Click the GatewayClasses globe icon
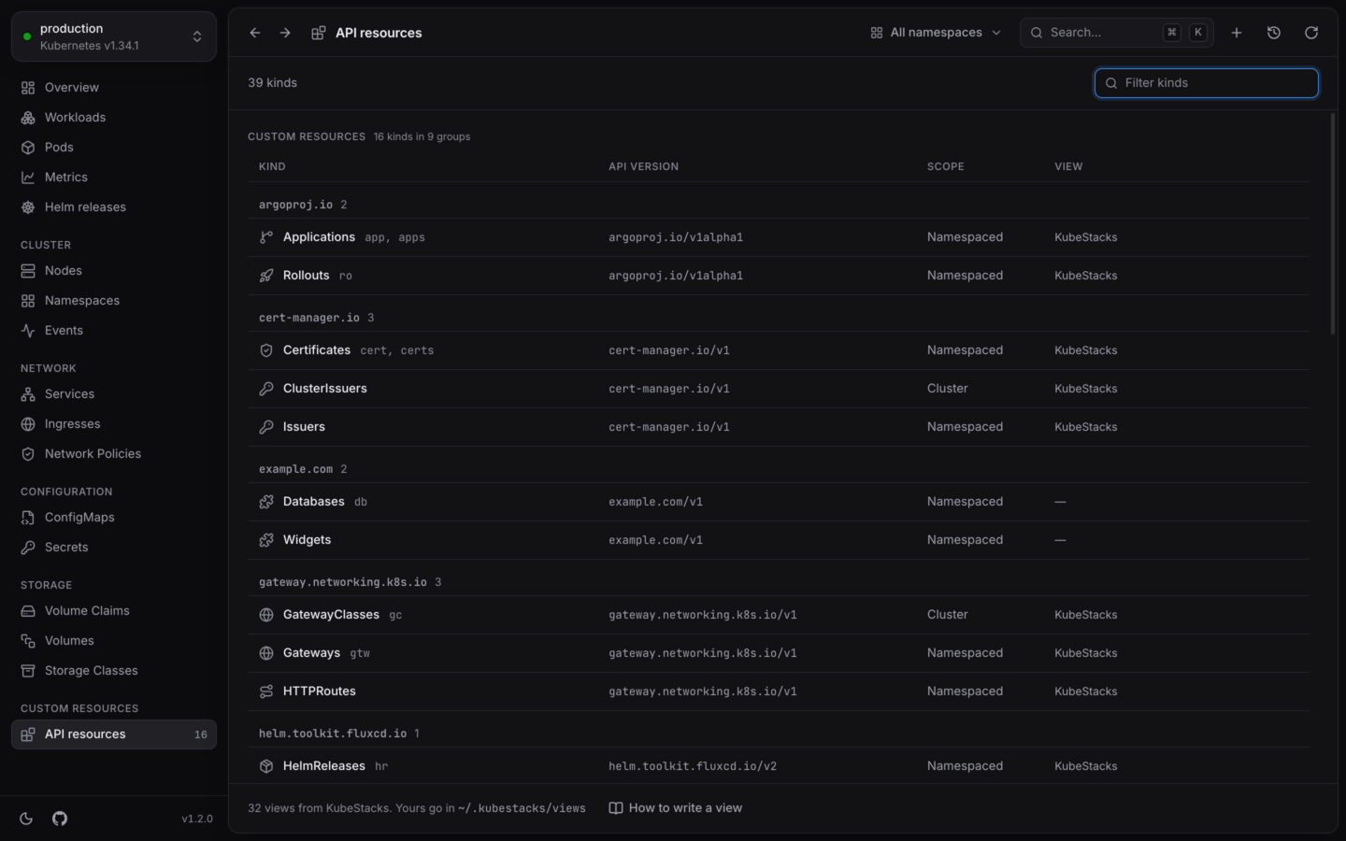Screen dimensions: 1346x841 (266, 615)
